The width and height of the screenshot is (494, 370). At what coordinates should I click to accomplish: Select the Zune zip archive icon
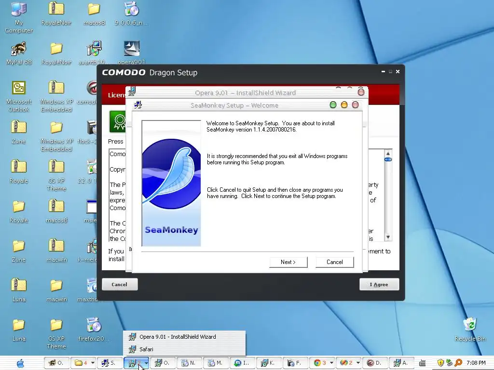(x=19, y=132)
